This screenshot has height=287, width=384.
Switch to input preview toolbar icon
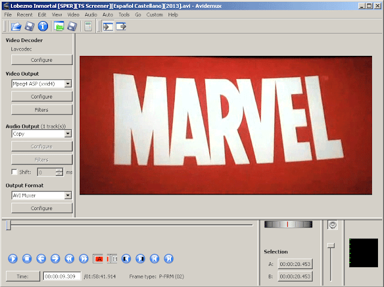tap(108, 26)
